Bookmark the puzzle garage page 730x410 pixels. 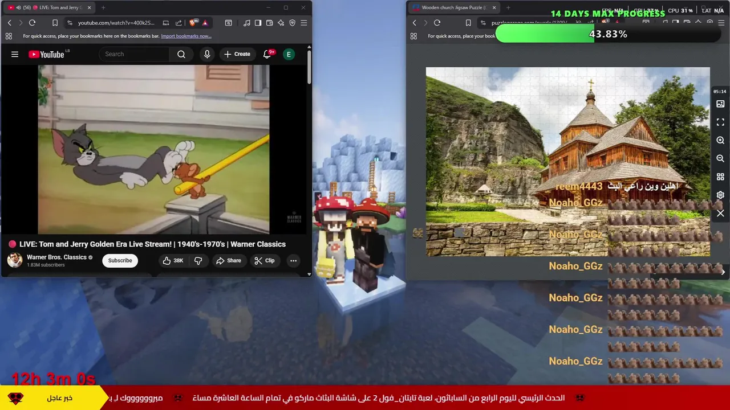468,23
